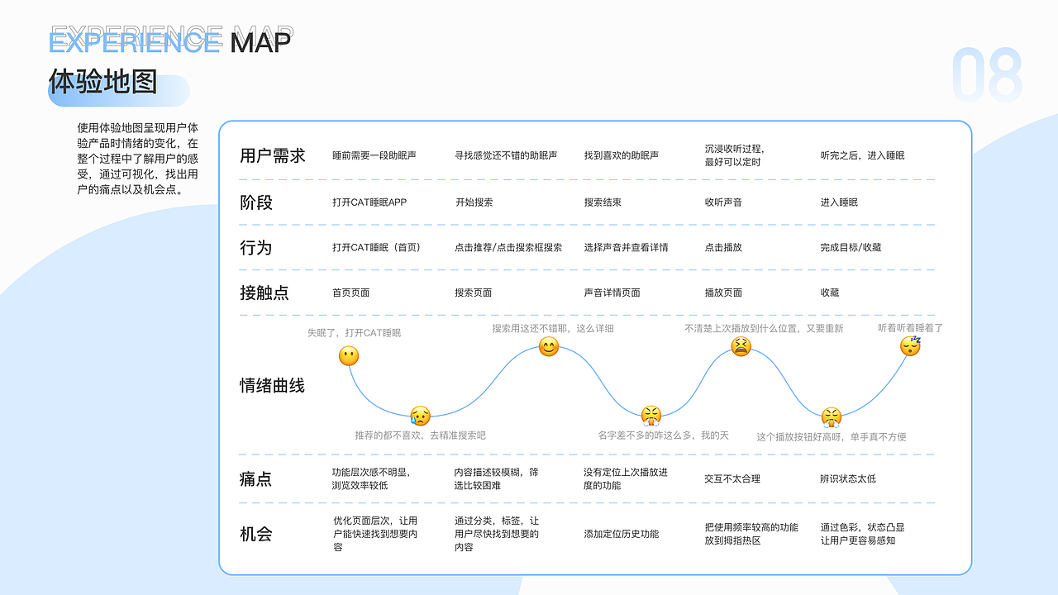The image size is (1058, 595).
Task: Click the cell '寻找感觉还不错的助眠声'
Action: tap(507, 155)
